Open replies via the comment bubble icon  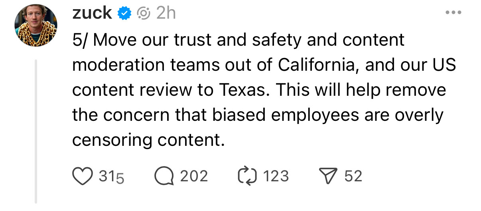[164, 176]
